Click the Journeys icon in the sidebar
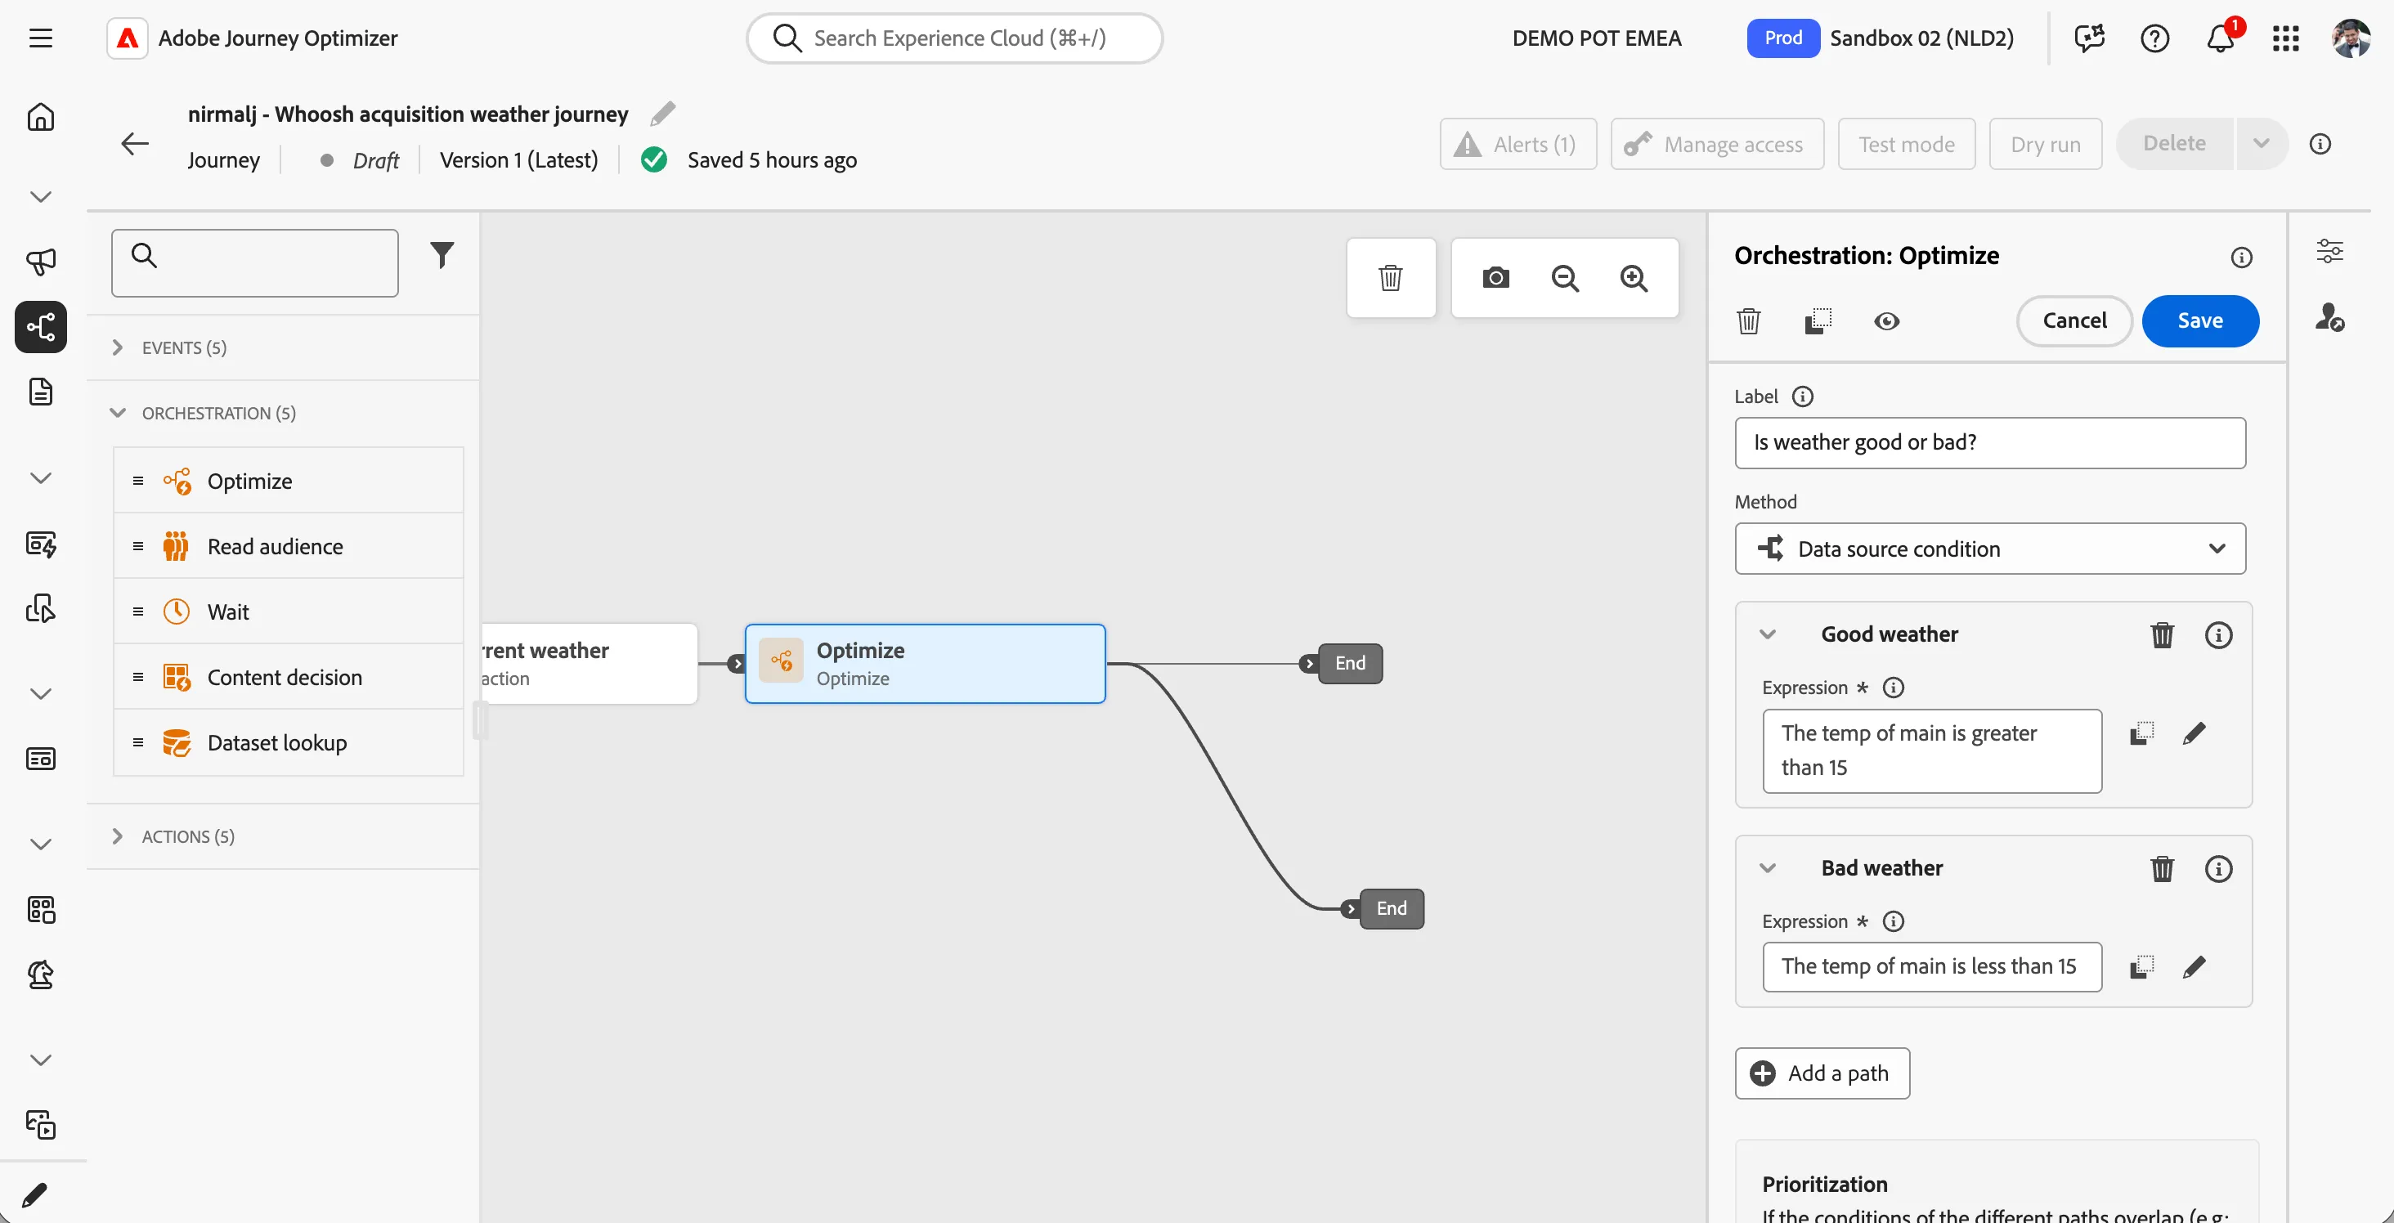 click(x=40, y=327)
